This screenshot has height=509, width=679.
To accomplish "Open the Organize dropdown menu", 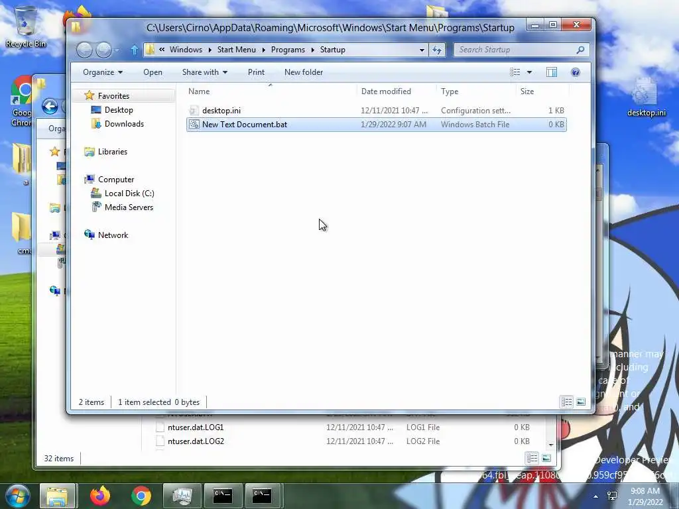I will pos(103,72).
